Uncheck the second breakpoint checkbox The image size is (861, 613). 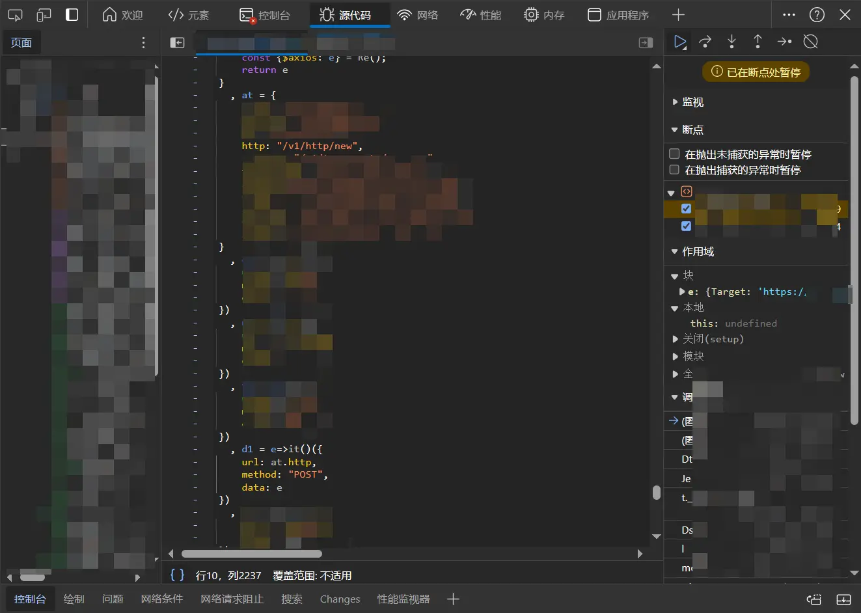pyautogui.click(x=686, y=226)
